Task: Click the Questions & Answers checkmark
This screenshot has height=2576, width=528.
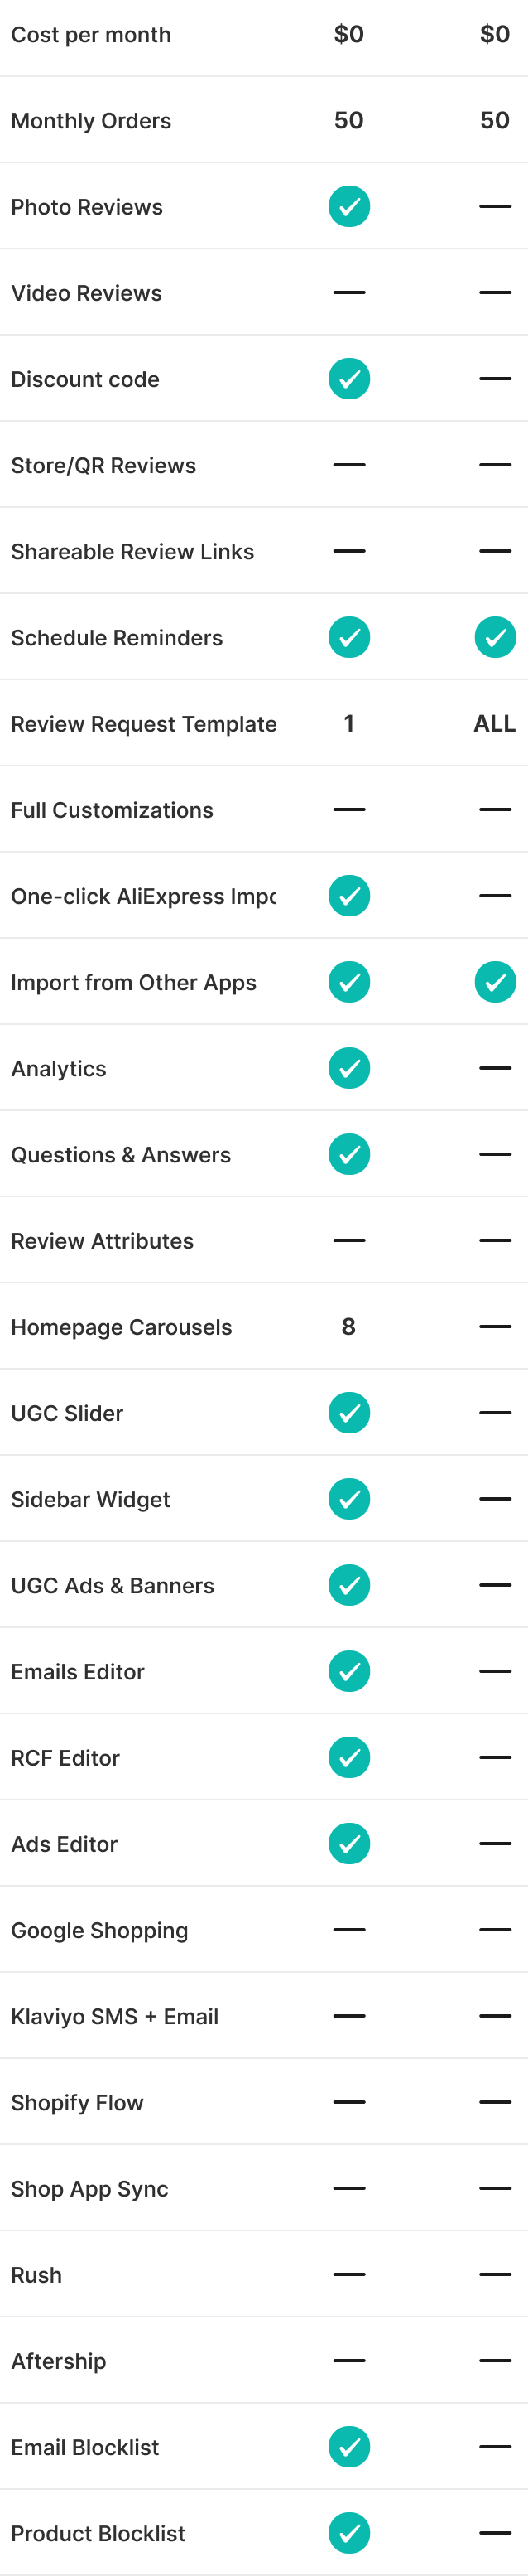Action: [349, 1154]
